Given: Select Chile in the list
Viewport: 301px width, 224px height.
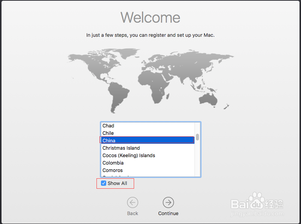Looking at the screenshot, I should (x=147, y=133).
